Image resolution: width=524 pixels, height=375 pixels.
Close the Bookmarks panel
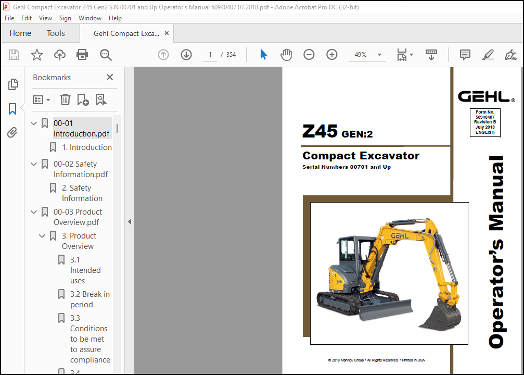pyautogui.click(x=110, y=77)
